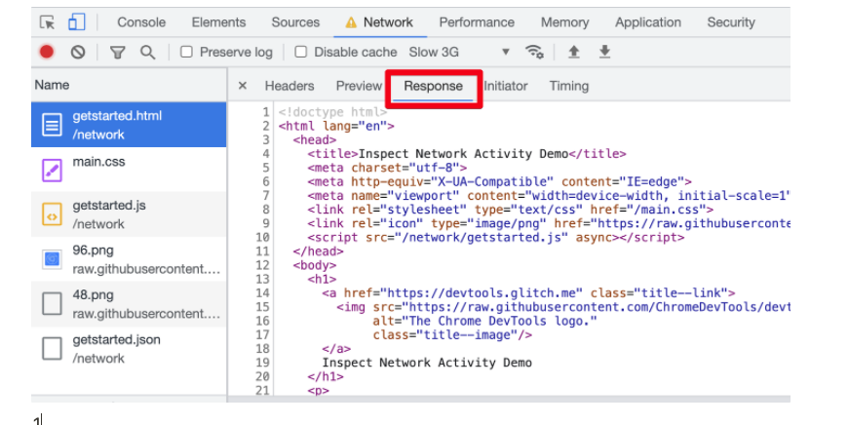Image resolution: width=849 pixels, height=425 pixels.
Task: Open the Application panel
Action: tap(648, 22)
